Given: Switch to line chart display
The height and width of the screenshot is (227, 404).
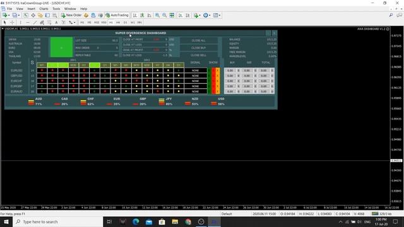Looking at the screenshot, I should tap(149, 15).
